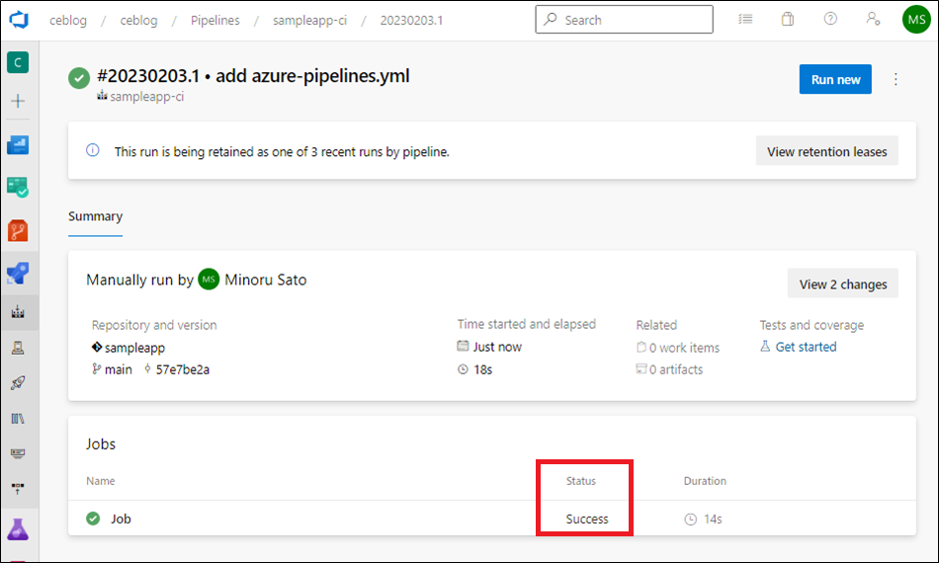Viewport: 939px width, 563px height.
Task: Open more actions menu beside Run new
Action: pos(896,80)
